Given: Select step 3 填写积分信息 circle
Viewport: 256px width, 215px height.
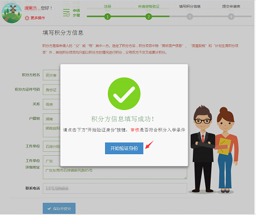Looking at the screenshot, I should [x=189, y=17].
